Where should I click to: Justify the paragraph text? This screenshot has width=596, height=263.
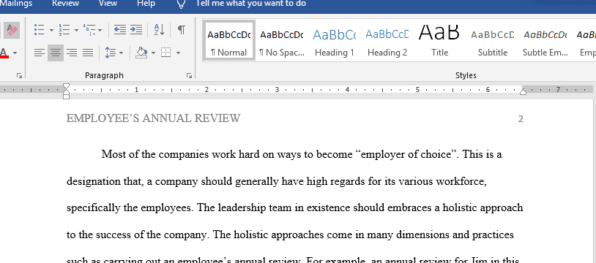pyautogui.click(x=88, y=53)
